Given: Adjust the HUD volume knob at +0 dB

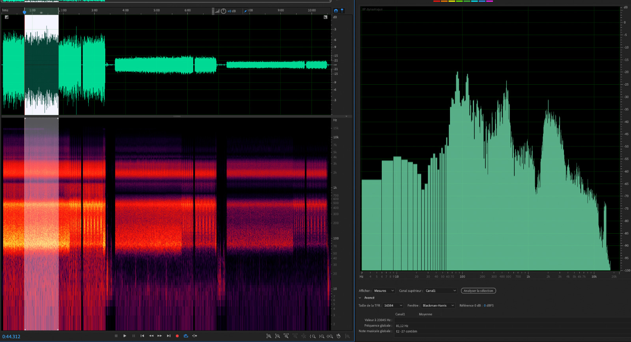Looking at the screenshot, I should [224, 11].
